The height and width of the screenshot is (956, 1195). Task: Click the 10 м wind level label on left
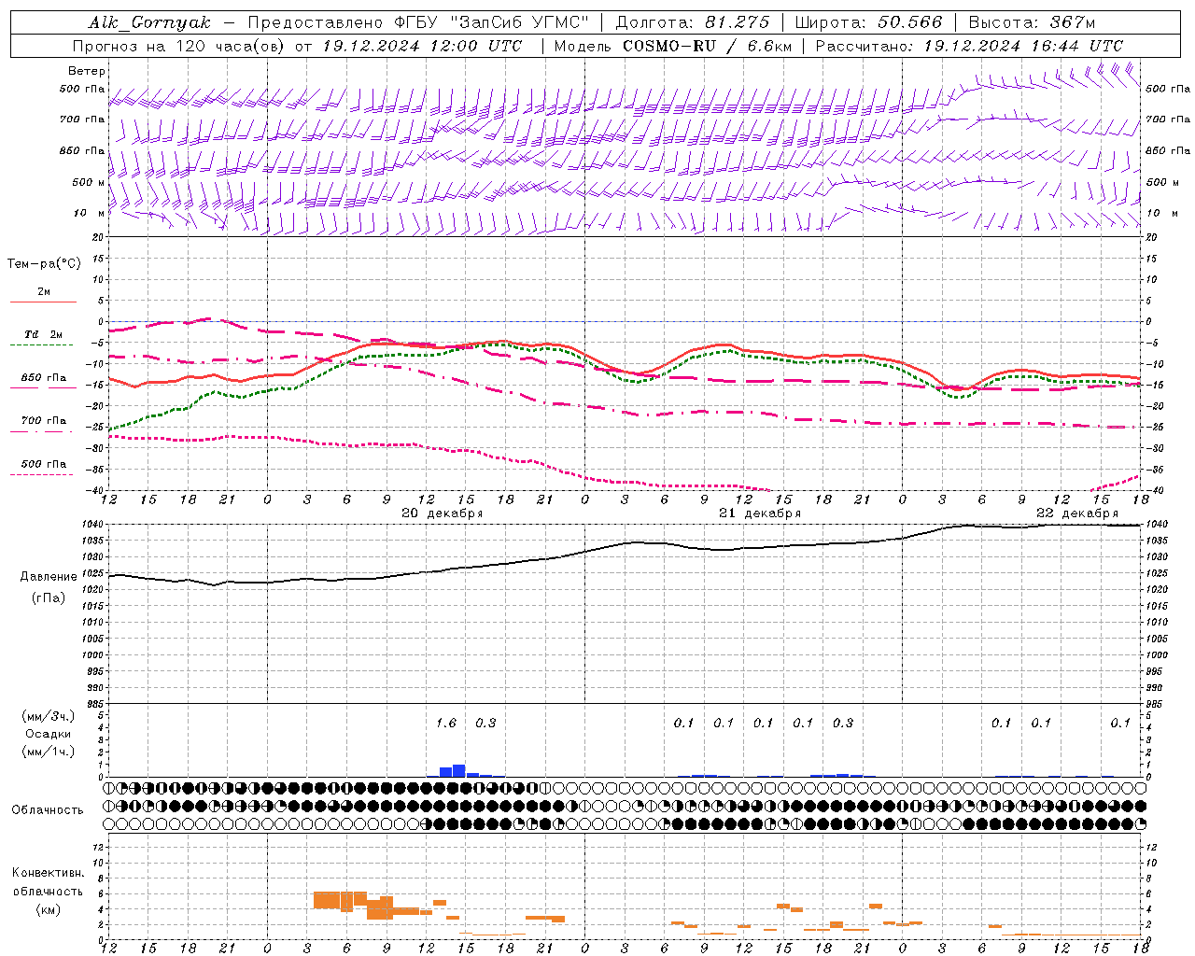(90, 214)
